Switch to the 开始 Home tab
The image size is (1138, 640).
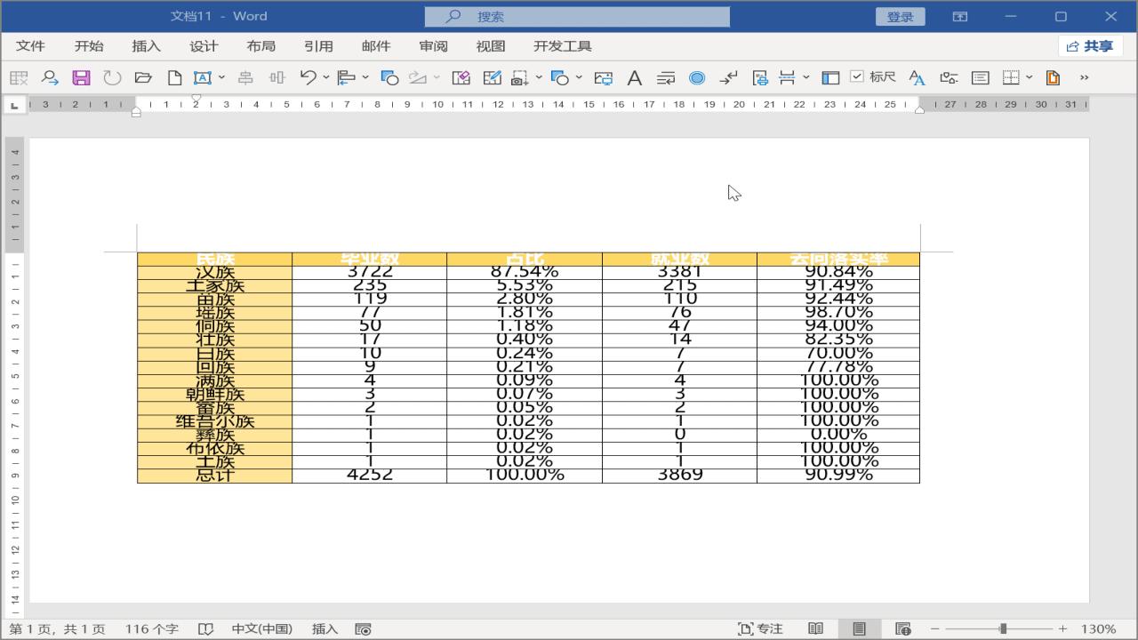point(89,46)
